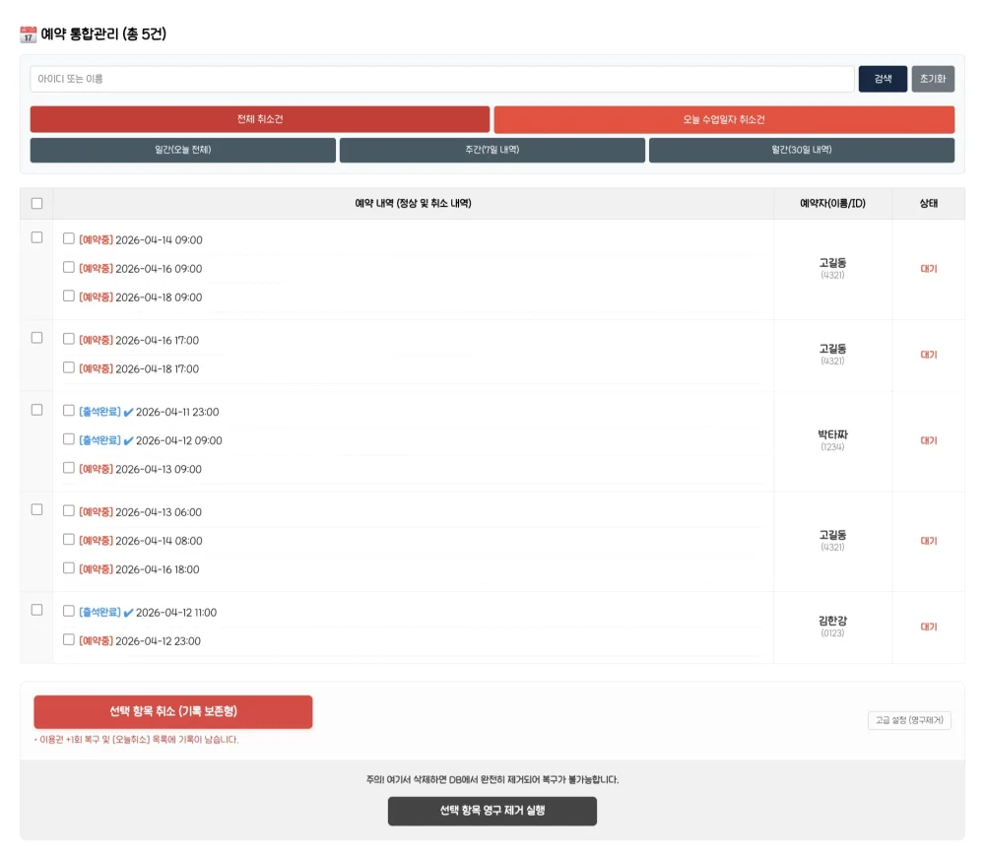This screenshot has height=857, width=985.
Task: Click the calendar icon beside 예약 통합관리
Action: coord(29,33)
